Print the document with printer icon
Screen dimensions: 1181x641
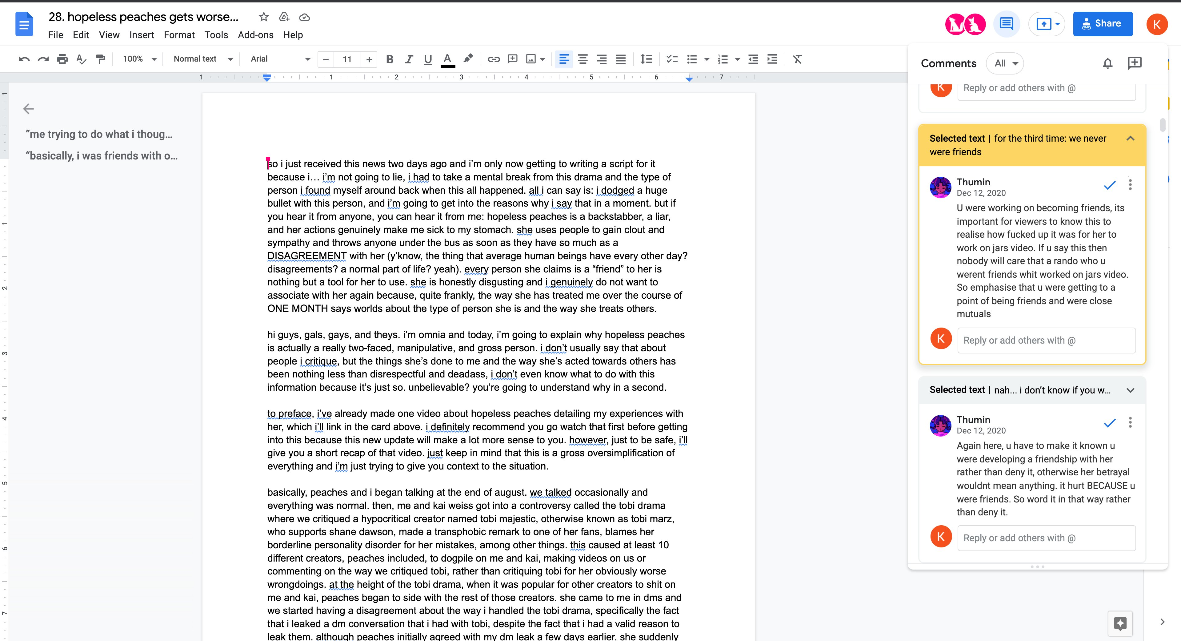(x=62, y=59)
